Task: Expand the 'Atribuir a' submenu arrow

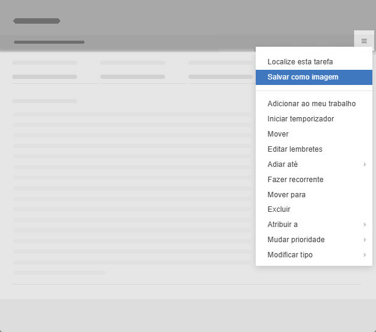Action: pos(364,225)
